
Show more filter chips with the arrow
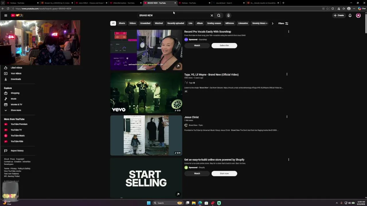coord(273,23)
